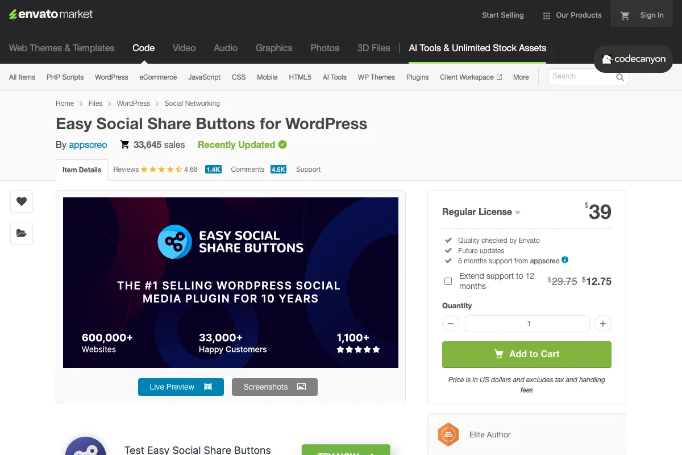Click the Elite Author text

pos(490,435)
